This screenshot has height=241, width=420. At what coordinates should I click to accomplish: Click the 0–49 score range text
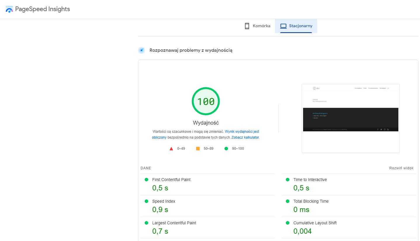tap(181, 149)
